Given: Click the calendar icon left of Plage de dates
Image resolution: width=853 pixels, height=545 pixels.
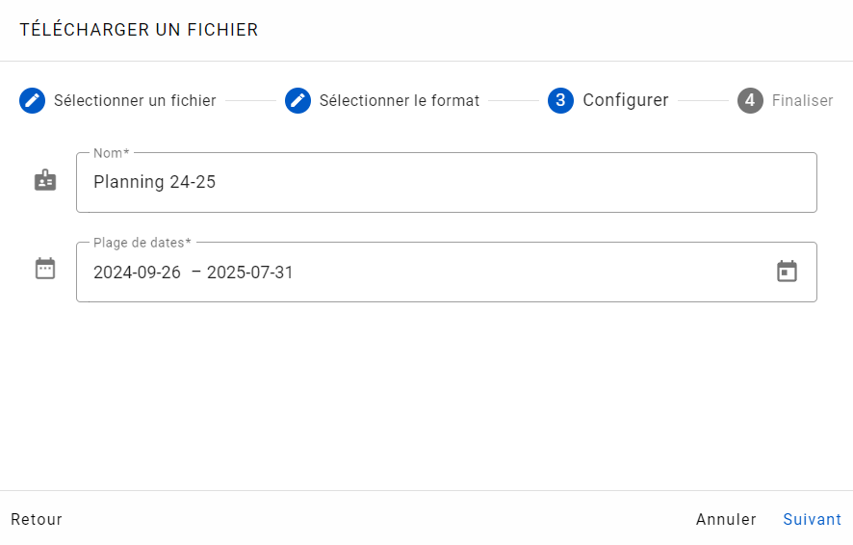Looking at the screenshot, I should [45, 269].
